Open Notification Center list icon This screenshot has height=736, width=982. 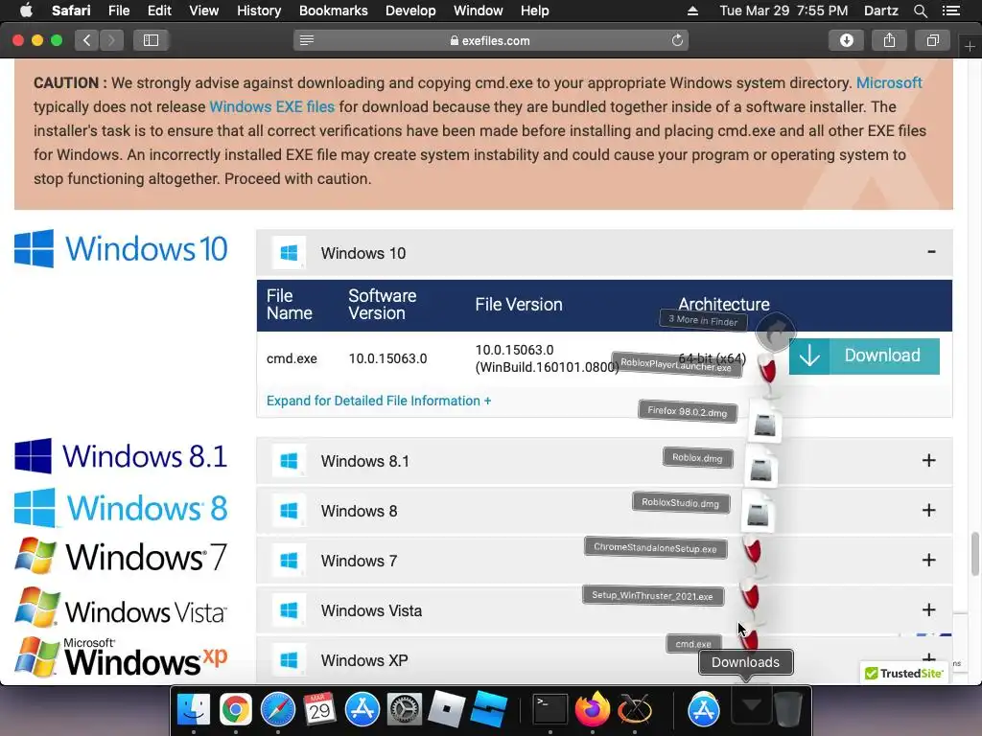[x=950, y=11]
